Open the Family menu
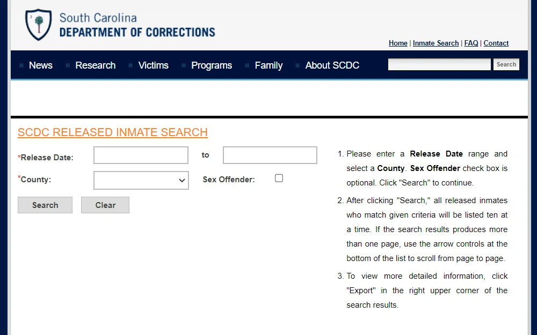 tap(268, 65)
